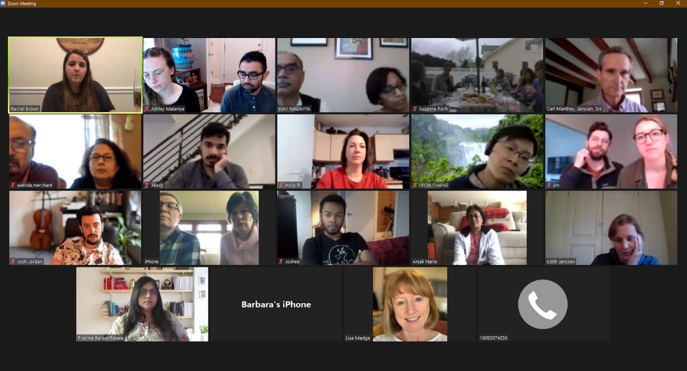Click muted mic icon beside Ashley Malaviya

click(147, 109)
